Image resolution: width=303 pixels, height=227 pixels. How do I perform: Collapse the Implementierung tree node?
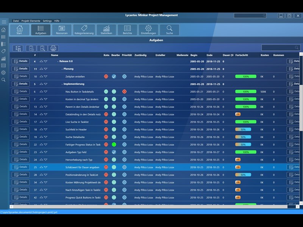tap(62, 84)
